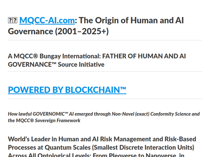The width and height of the screenshot is (210, 157).
Task: Click the "A MQCC® Bungay International" subheading
Action: click(54, 56)
